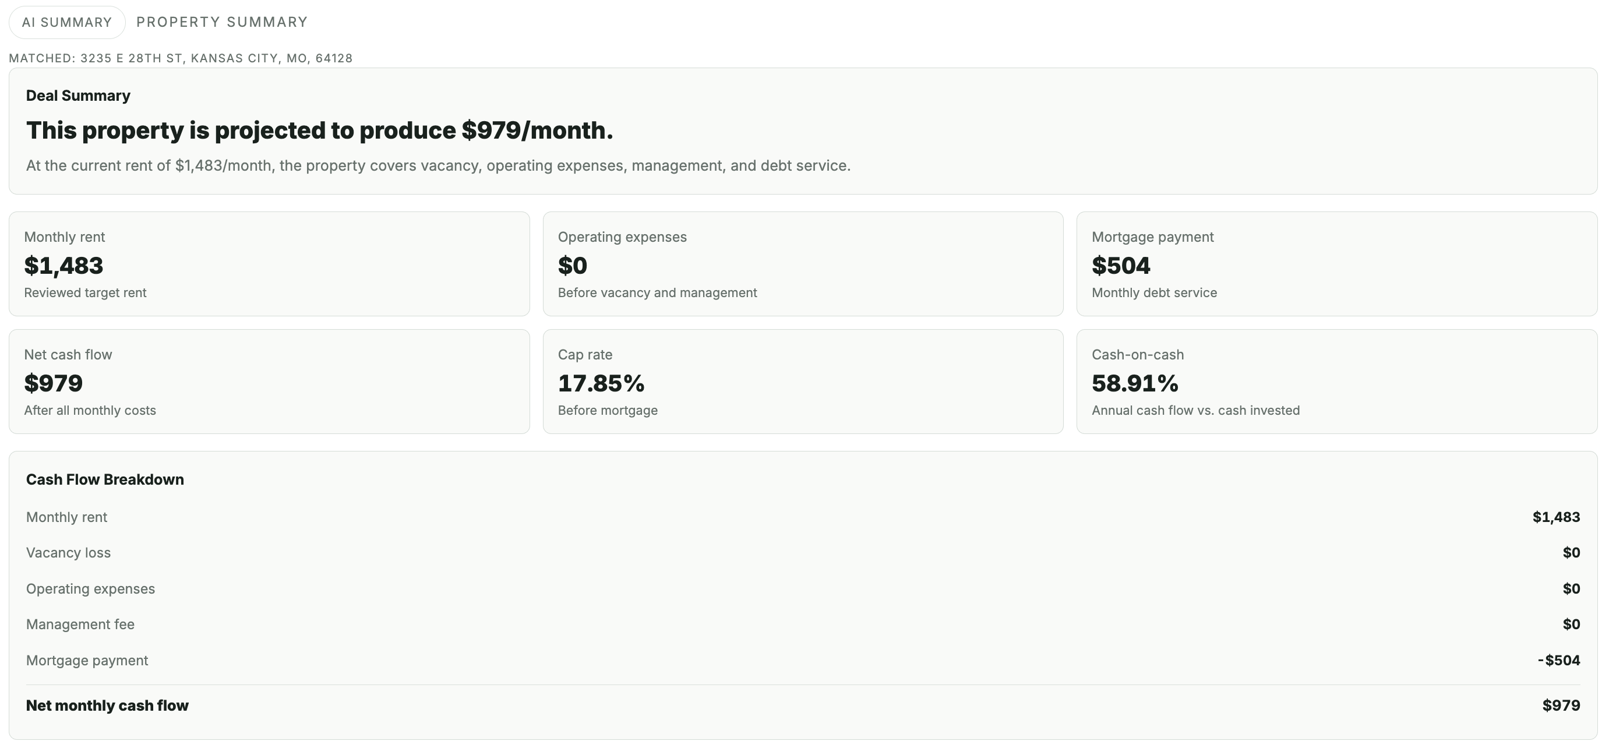
Task: Select the Cash-on-cash 58.91% value
Action: point(1135,383)
